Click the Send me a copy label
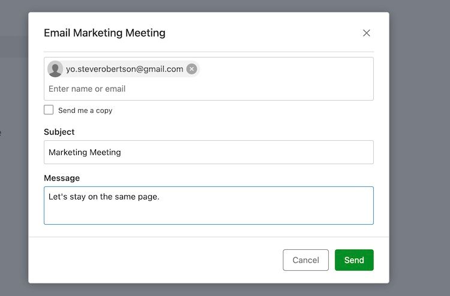 pos(85,110)
